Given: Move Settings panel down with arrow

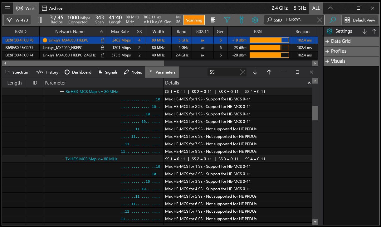Looking at the screenshot, I should tap(364, 31).
